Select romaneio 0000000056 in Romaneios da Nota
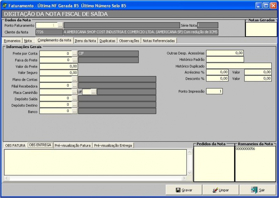279x198 pixels. pyautogui.click(x=245, y=149)
